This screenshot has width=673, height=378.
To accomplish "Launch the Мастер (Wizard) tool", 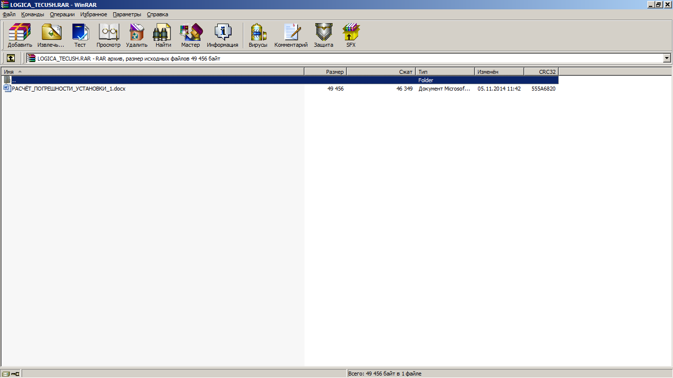I will point(190,35).
